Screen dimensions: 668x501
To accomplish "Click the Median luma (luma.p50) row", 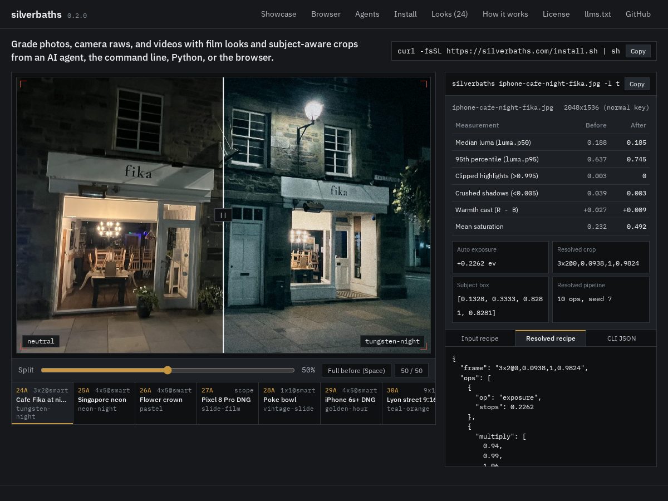I will tap(551, 143).
